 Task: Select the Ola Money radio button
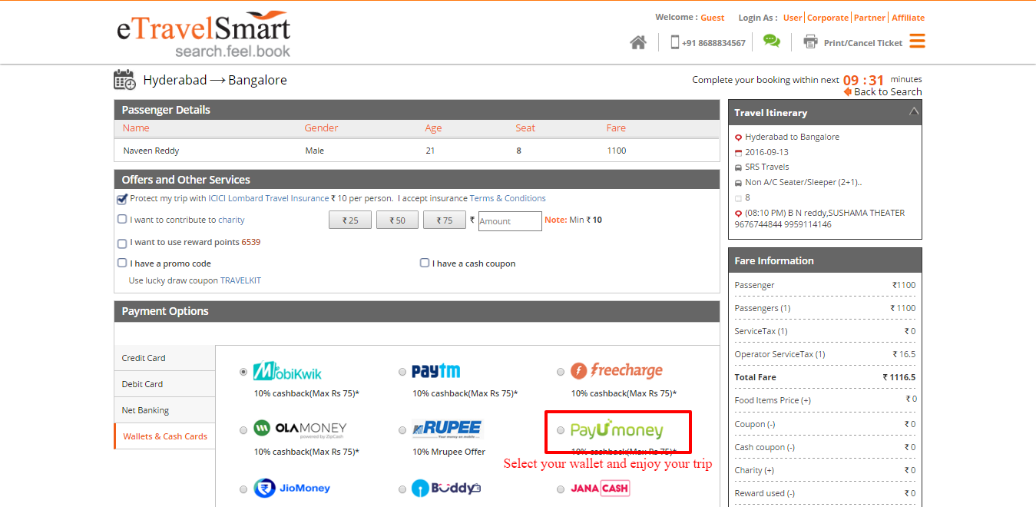[244, 430]
